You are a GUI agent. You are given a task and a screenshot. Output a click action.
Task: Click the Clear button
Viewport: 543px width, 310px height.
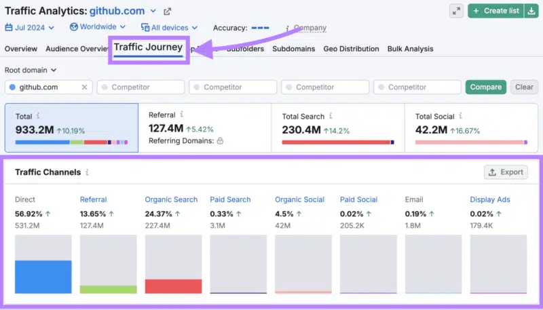(524, 88)
